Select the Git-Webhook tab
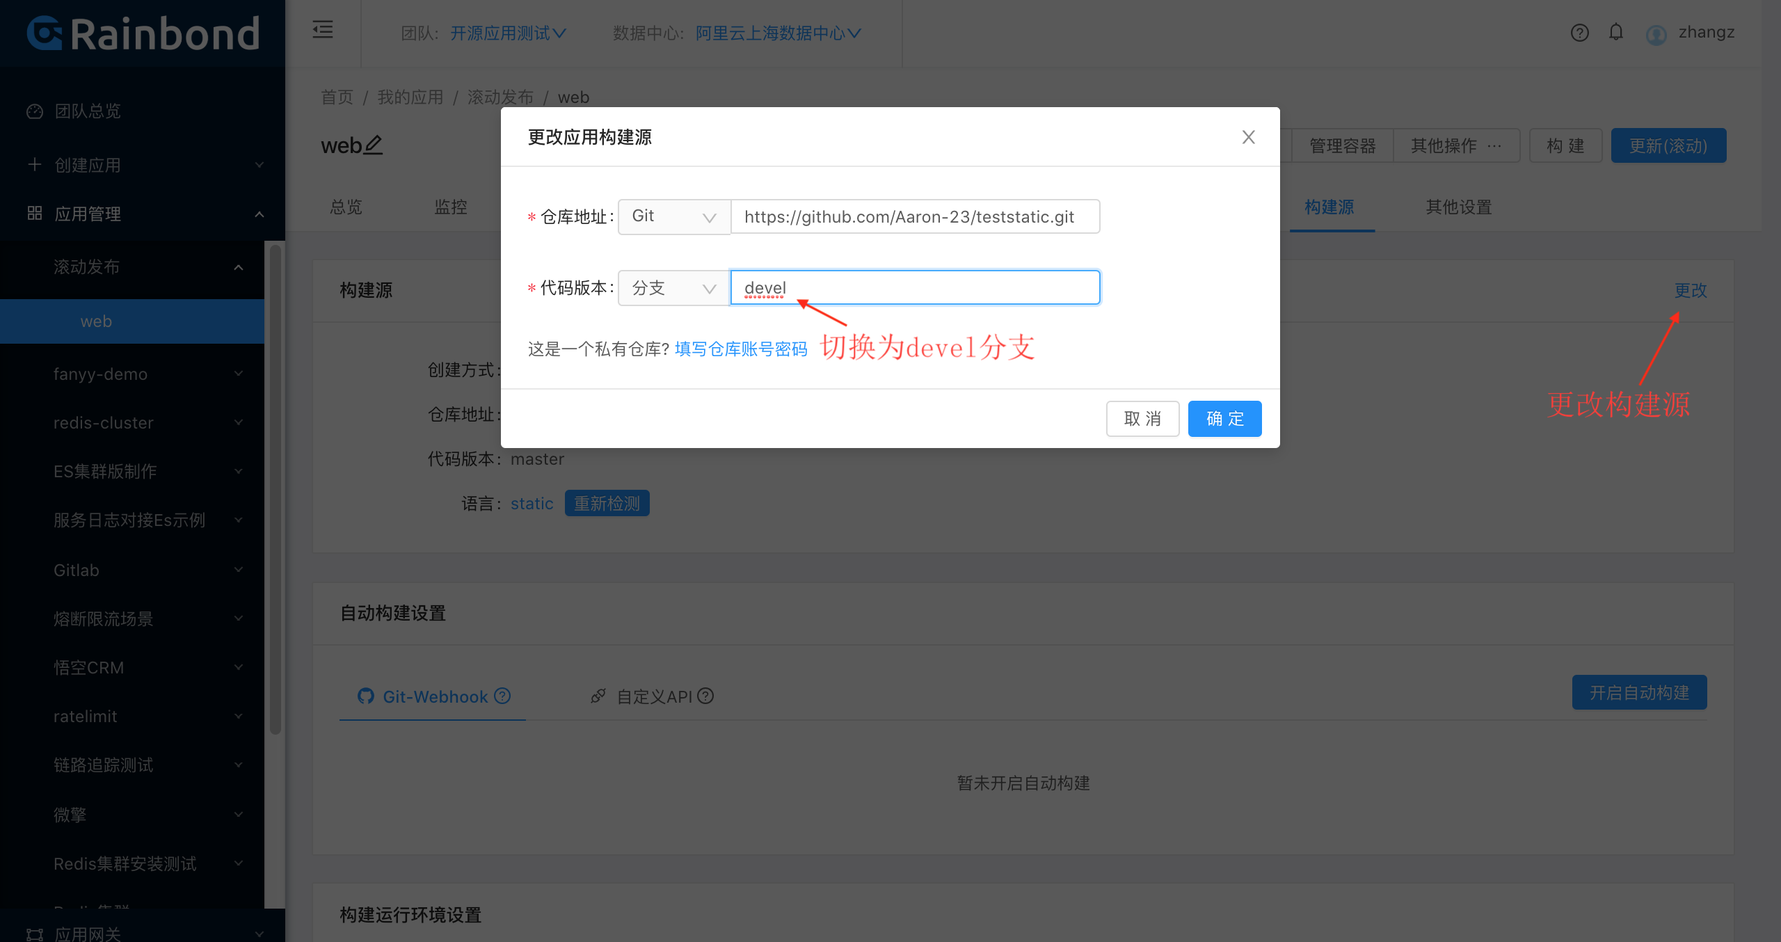1781x942 pixels. (433, 696)
